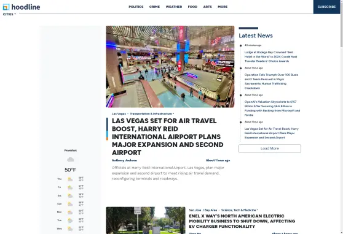The height and width of the screenshot is (234, 343).
Task: Click the Load More button
Action: point(270,148)
